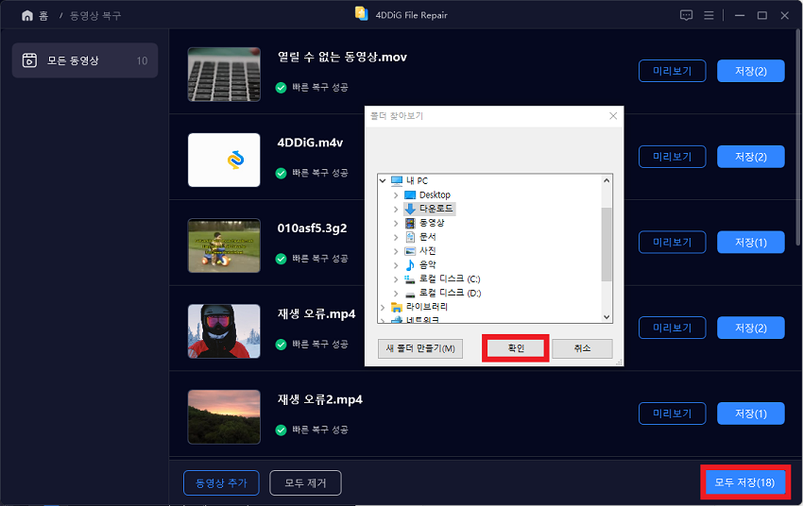Open the feedback chat bubble icon
This screenshot has height=506, width=803.
pos(686,15)
